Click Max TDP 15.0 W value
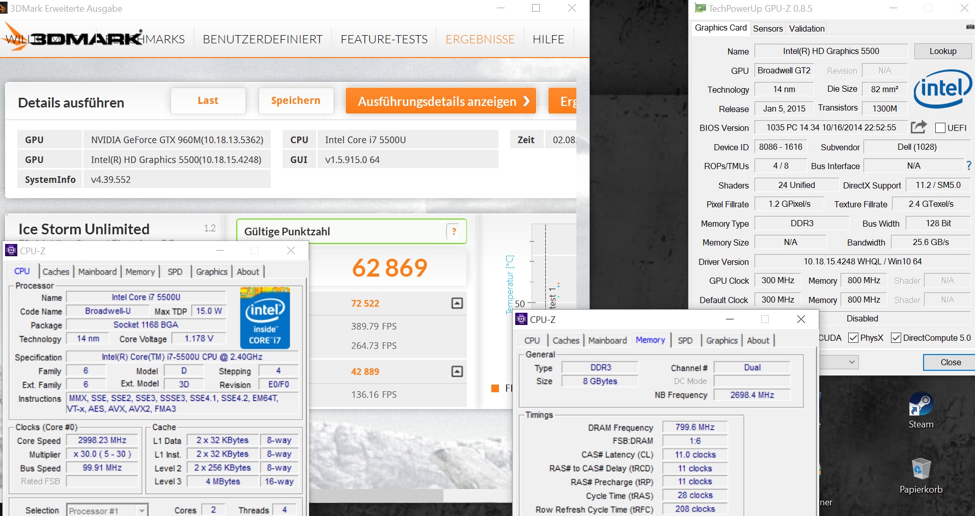The image size is (975, 516). (209, 311)
